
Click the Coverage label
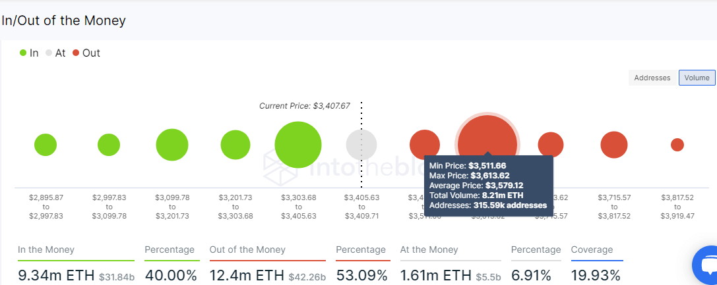pos(592,250)
